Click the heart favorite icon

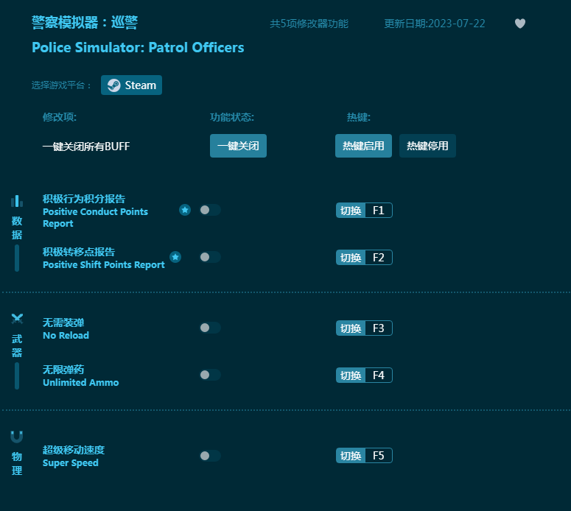coord(519,24)
